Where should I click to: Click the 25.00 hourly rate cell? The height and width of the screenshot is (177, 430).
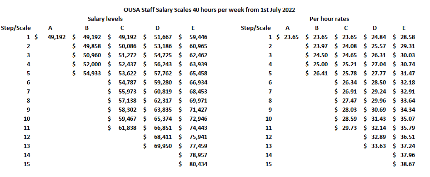[x=320, y=64]
